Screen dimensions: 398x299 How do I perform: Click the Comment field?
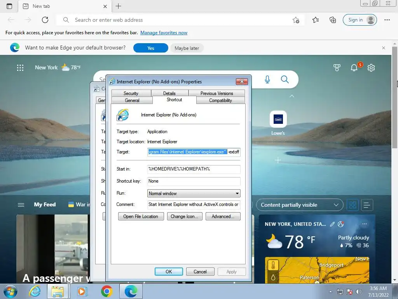pyautogui.click(x=194, y=204)
